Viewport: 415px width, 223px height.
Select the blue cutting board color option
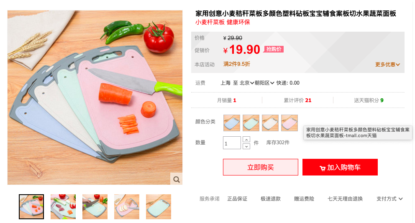[232, 123]
